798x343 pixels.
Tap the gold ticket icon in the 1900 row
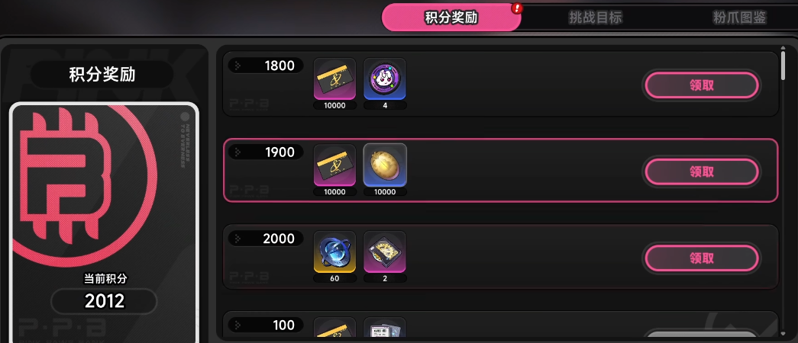coord(334,165)
